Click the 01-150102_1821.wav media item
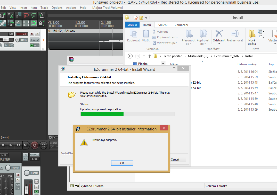This screenshot has height=195, width=277. click(x=86, y=40)
